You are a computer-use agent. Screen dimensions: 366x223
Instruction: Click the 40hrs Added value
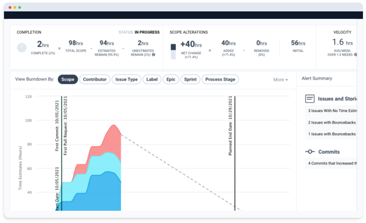tap(228, 43)
